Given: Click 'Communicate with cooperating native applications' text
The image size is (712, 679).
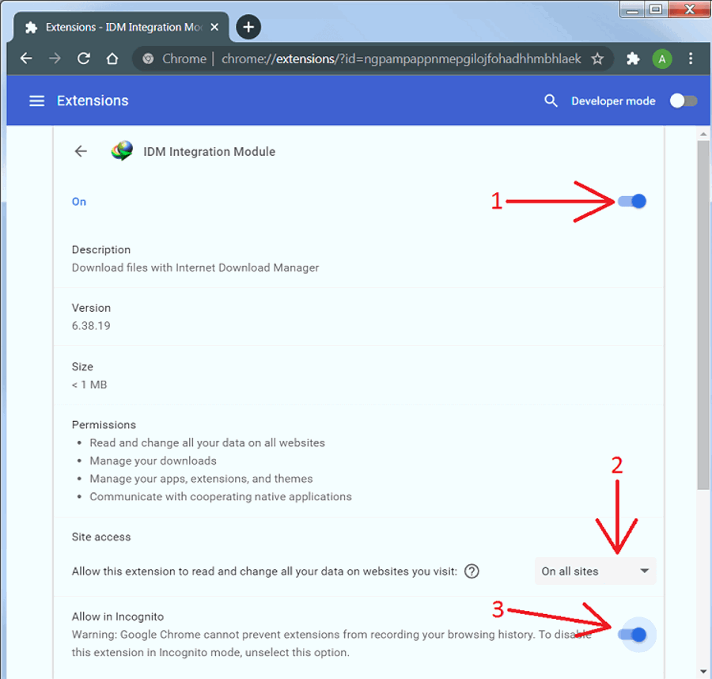Looking at the screenshot, I should (x=221, y=496).
